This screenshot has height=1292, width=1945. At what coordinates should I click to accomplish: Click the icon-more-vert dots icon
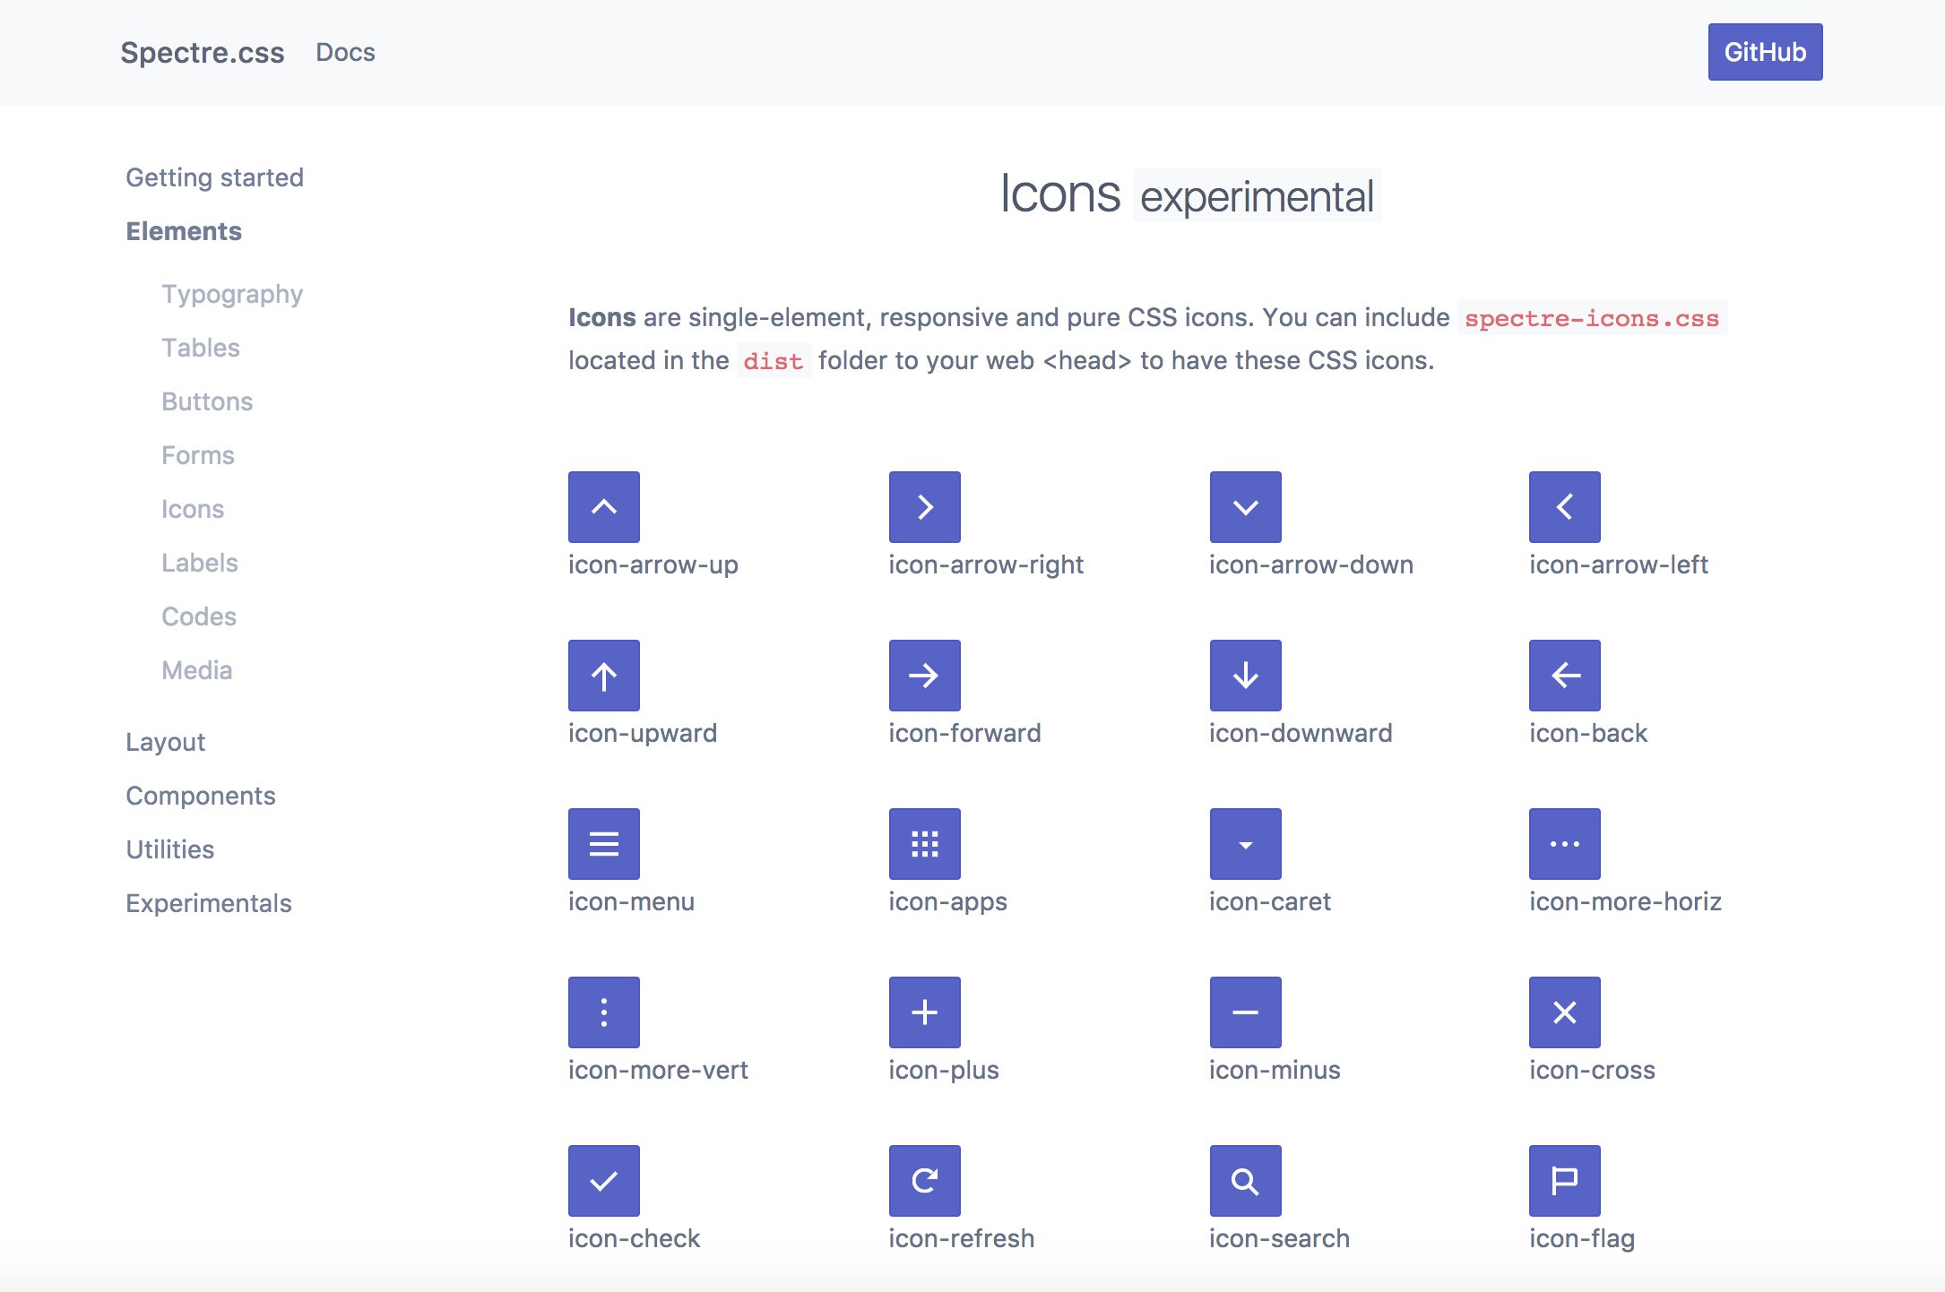click(604, 1012)
